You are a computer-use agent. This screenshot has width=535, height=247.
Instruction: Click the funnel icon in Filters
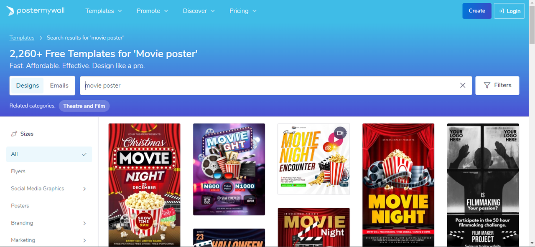(x=487, y=86)
